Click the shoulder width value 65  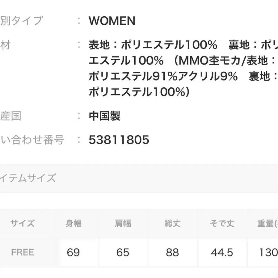click(x=123, y=253)
